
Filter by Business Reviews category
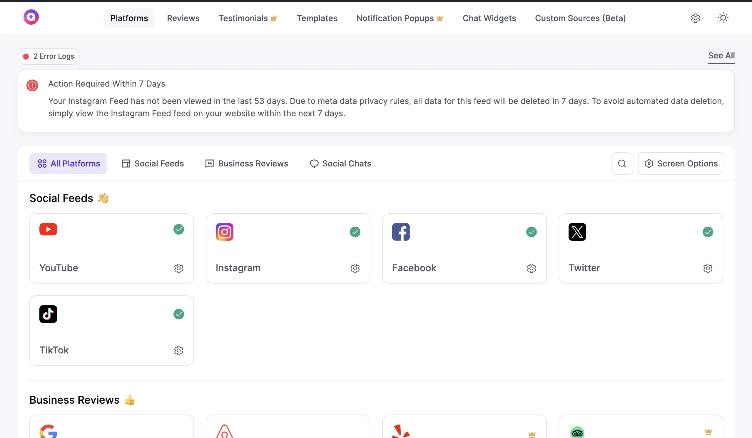247,163
